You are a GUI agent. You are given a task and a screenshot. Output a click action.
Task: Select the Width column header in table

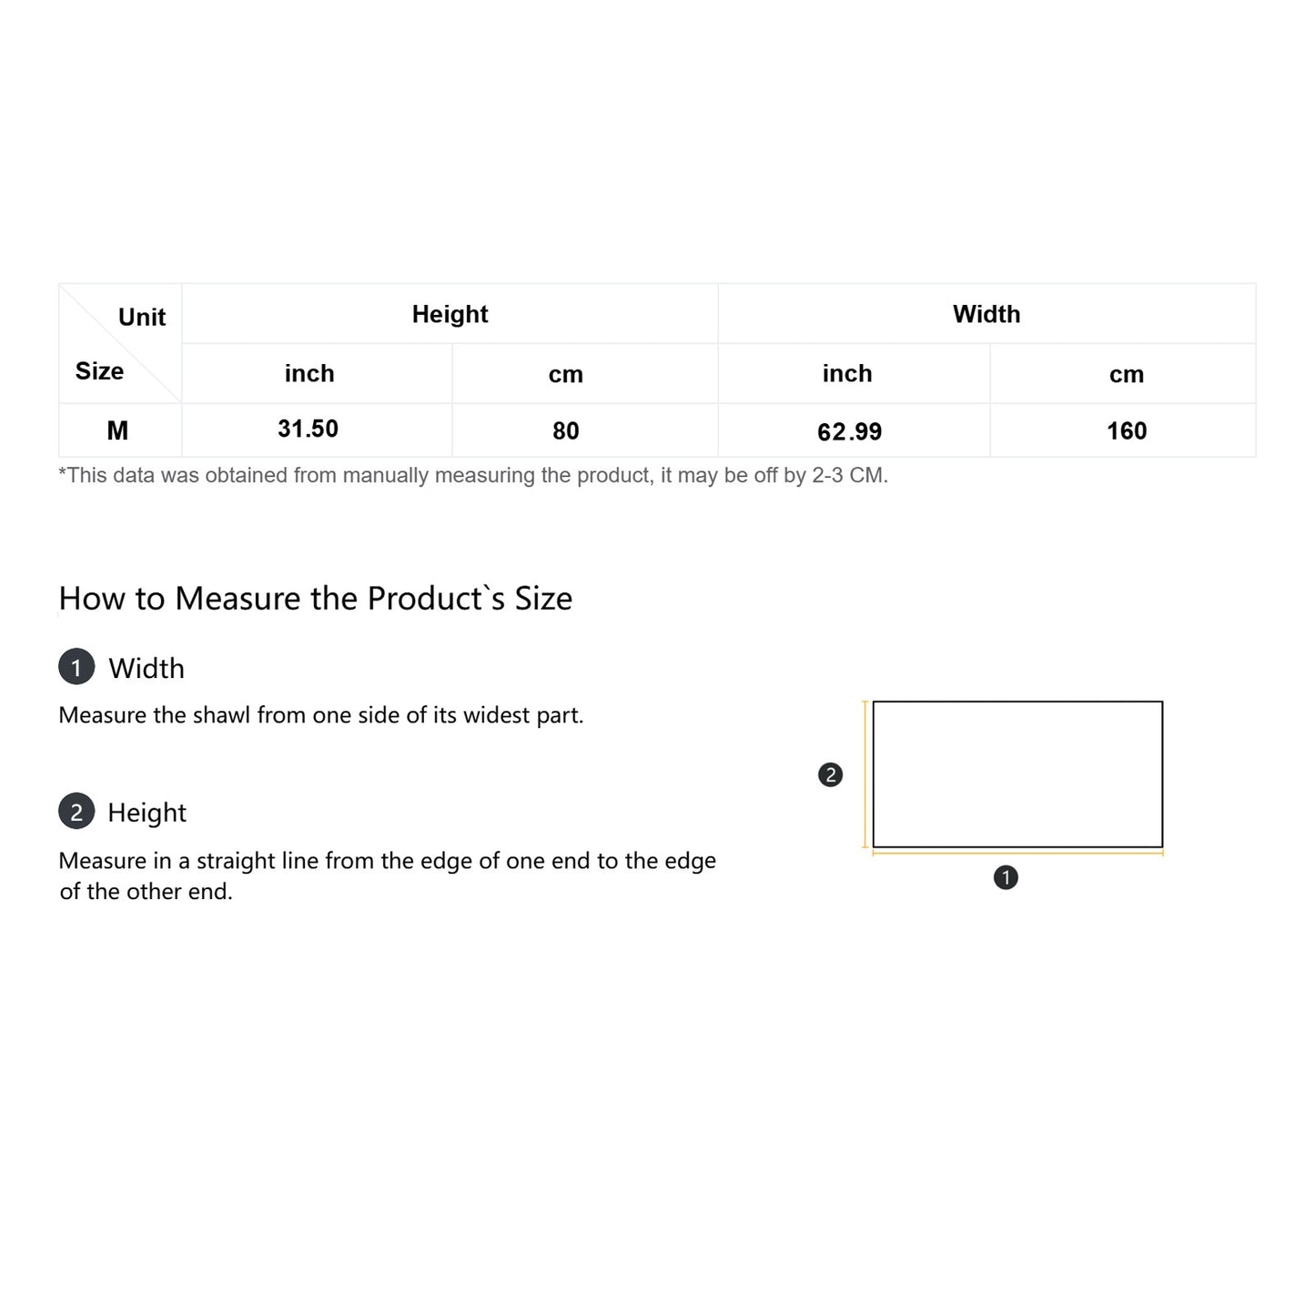(986, 314)
